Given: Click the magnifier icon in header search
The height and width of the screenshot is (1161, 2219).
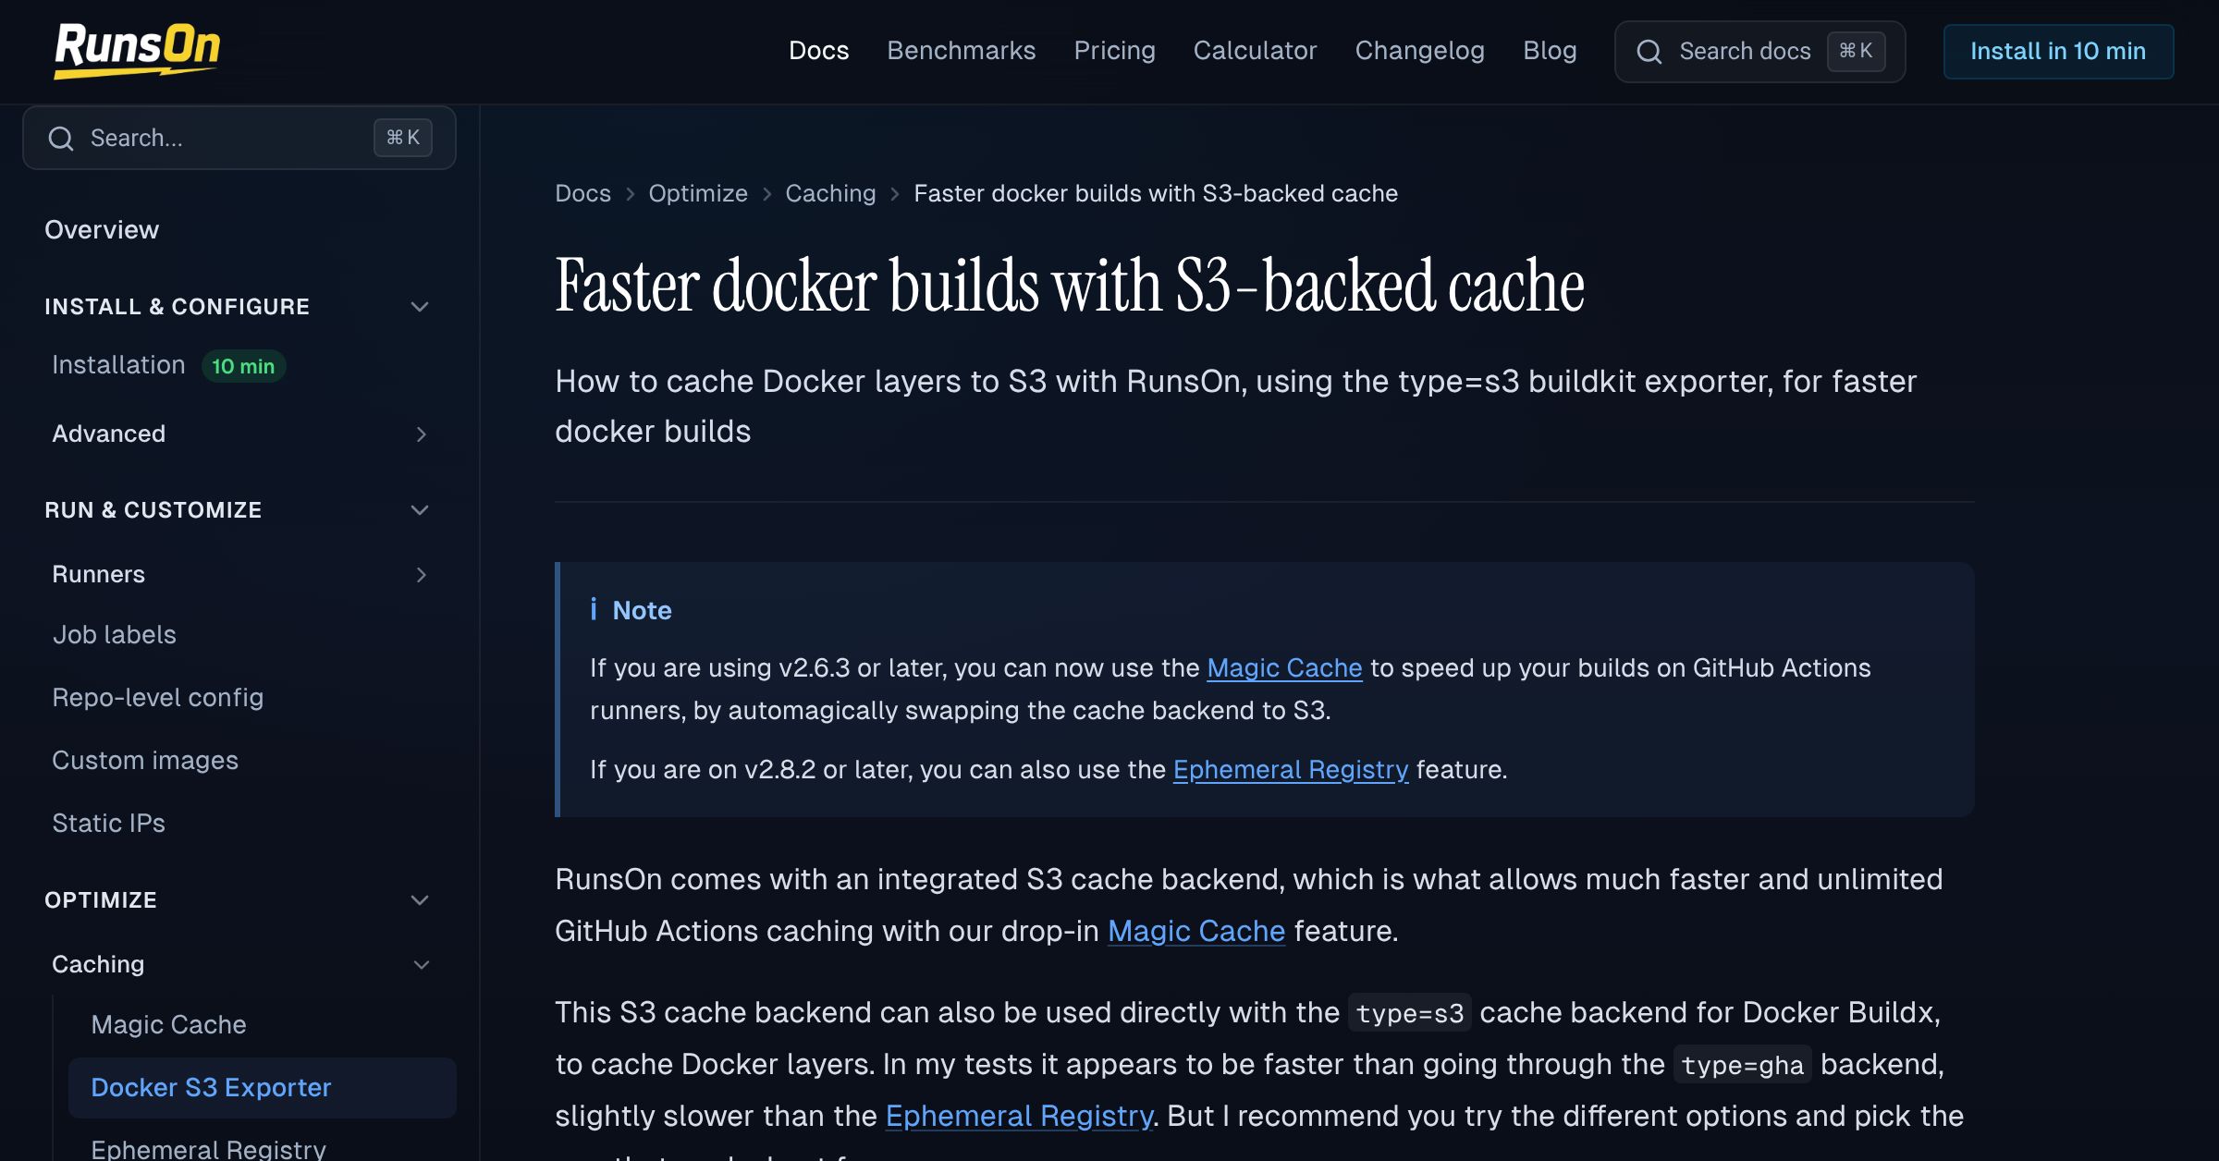Looking at the screenshot, I should [1649, 52].
